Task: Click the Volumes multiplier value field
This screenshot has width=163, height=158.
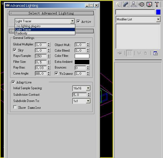Action: click(x=80, y=74)
